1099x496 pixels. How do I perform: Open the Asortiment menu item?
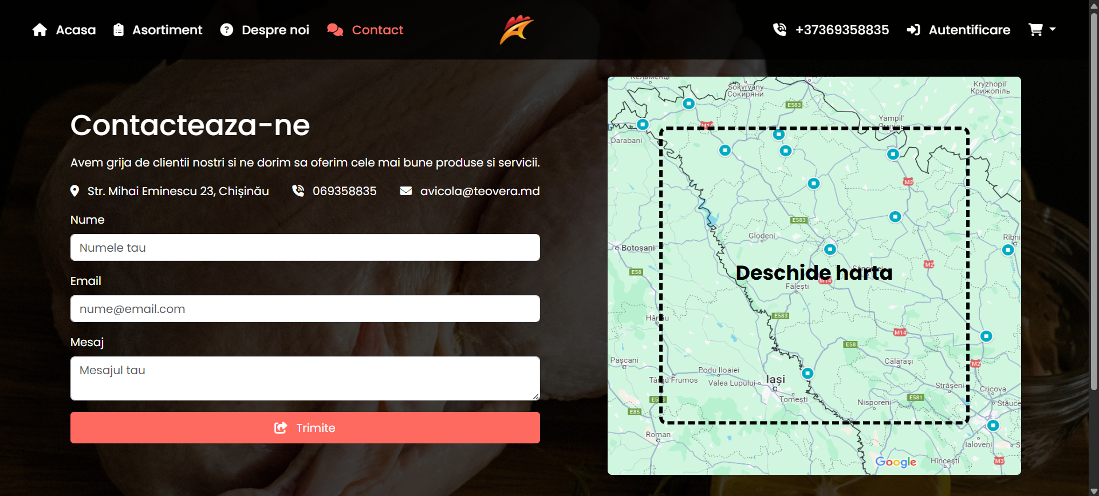click(167, 30)
